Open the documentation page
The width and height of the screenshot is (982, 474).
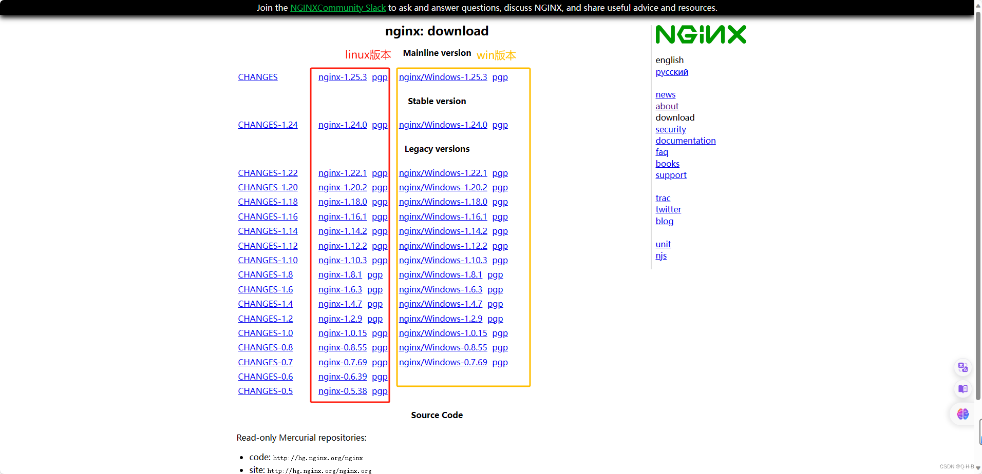(x=685, y=141)
